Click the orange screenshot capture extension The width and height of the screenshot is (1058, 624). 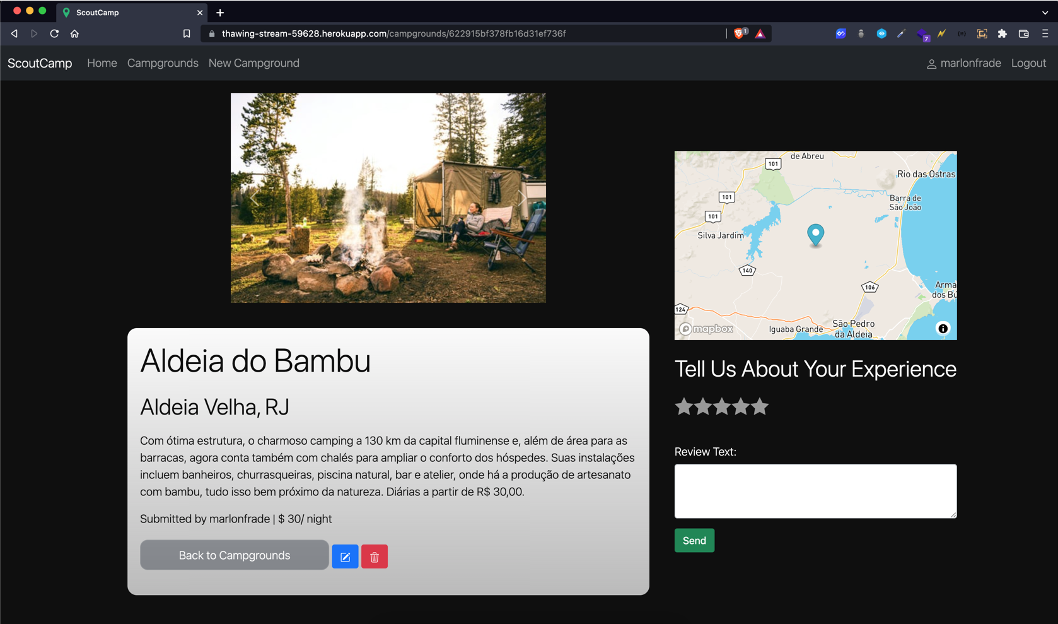(982, 33)
